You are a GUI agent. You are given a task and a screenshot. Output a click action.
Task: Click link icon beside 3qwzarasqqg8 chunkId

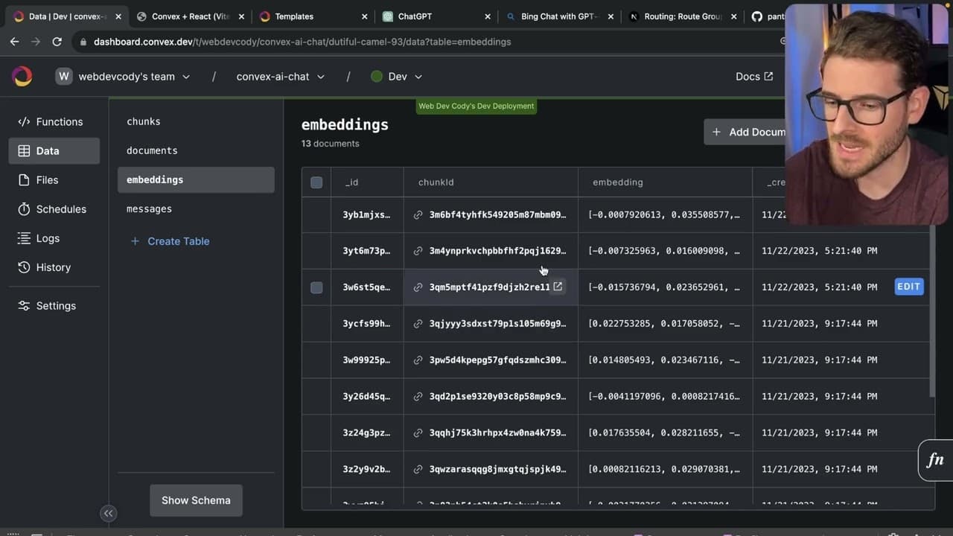click(x=418, y=470)
